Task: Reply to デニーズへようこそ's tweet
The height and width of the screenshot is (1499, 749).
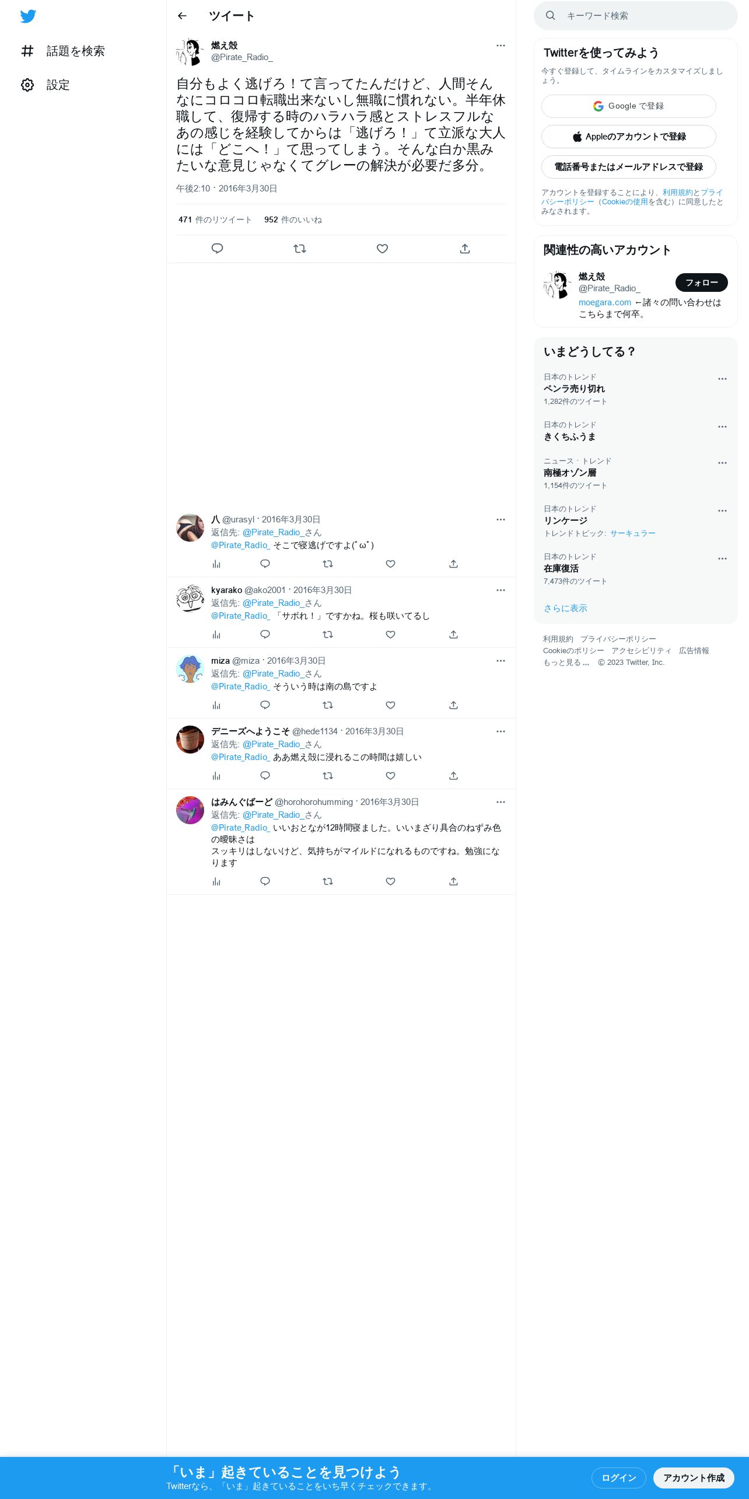Action: 265,776
